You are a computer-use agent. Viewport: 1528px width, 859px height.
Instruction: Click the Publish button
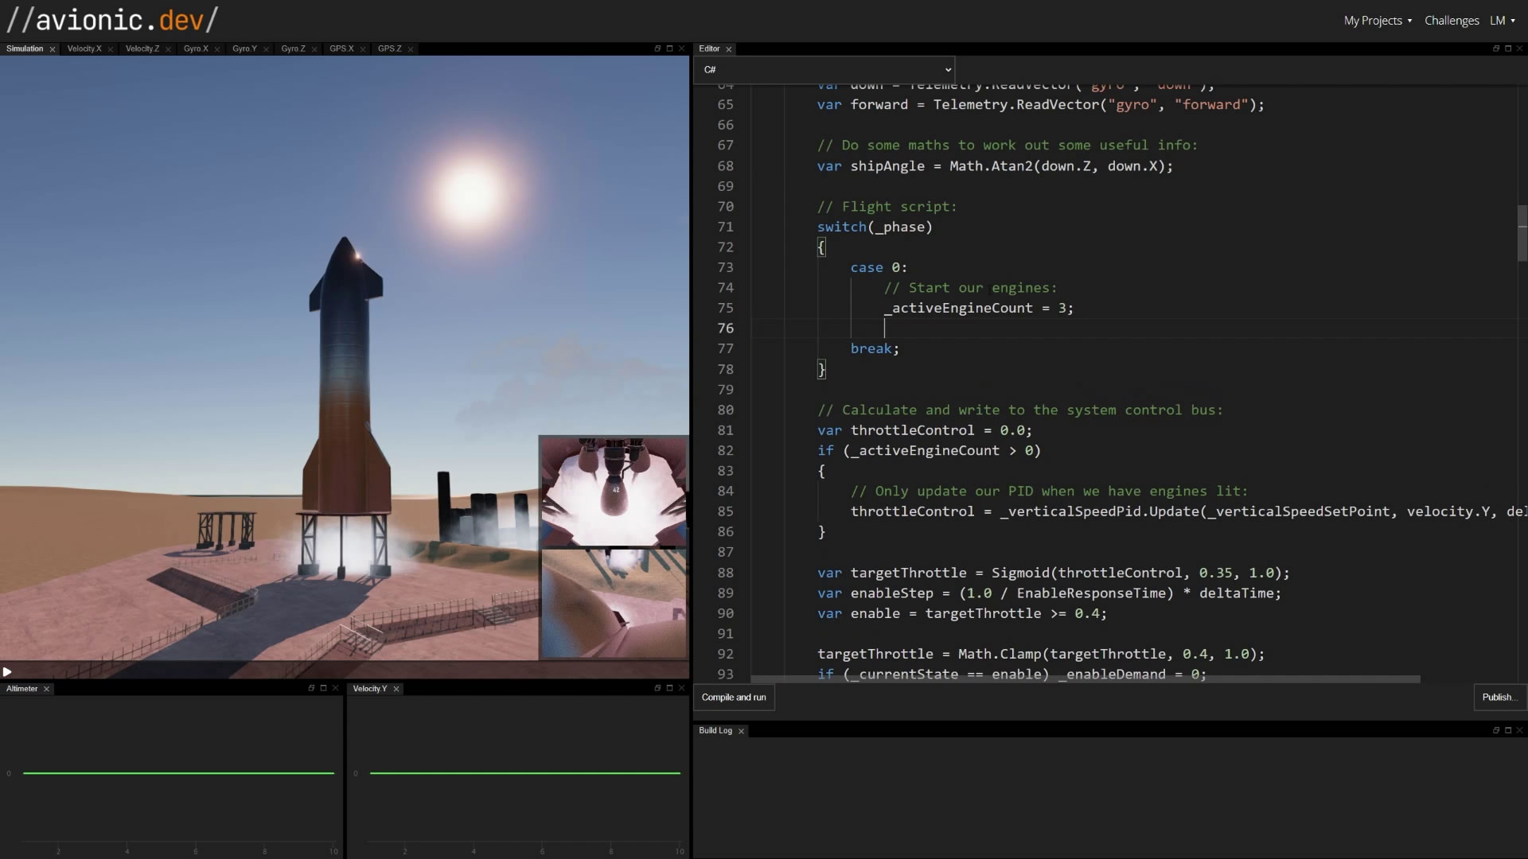1499,698
